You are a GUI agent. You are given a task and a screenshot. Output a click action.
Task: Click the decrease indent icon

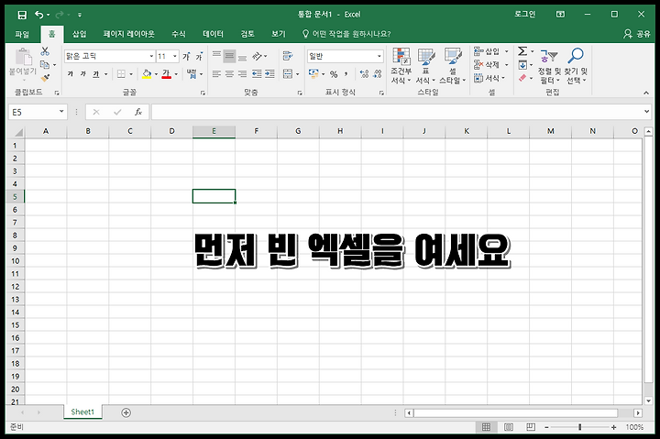click(257, 74)
